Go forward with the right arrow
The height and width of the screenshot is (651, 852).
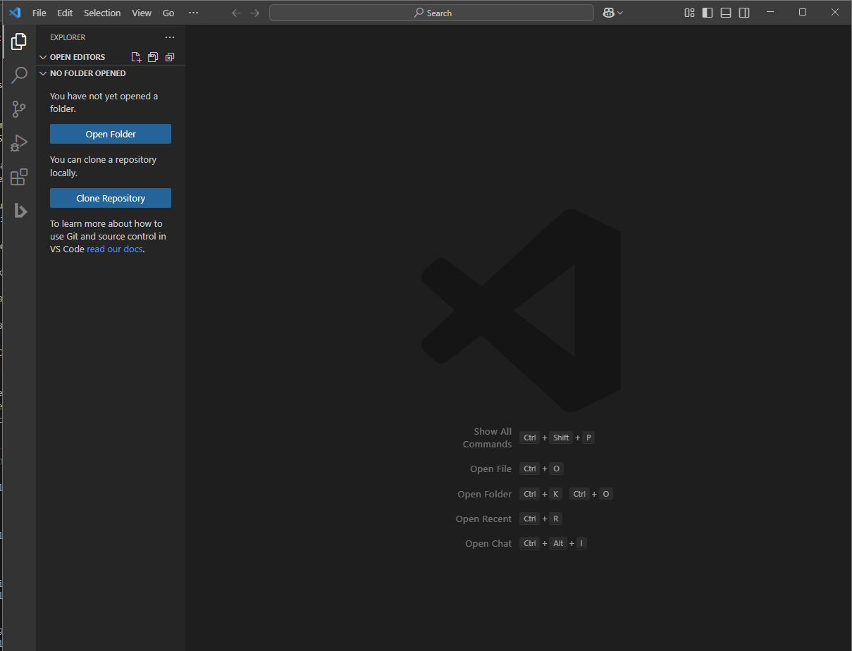click(255, 13)
